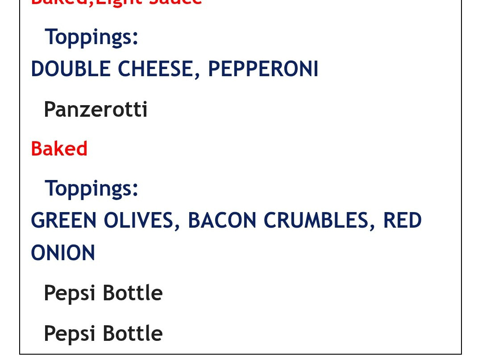The height and width of the screenshot is (360, 482).
Task: Select the PEPPERONI topping text
Action: point(263,69)
